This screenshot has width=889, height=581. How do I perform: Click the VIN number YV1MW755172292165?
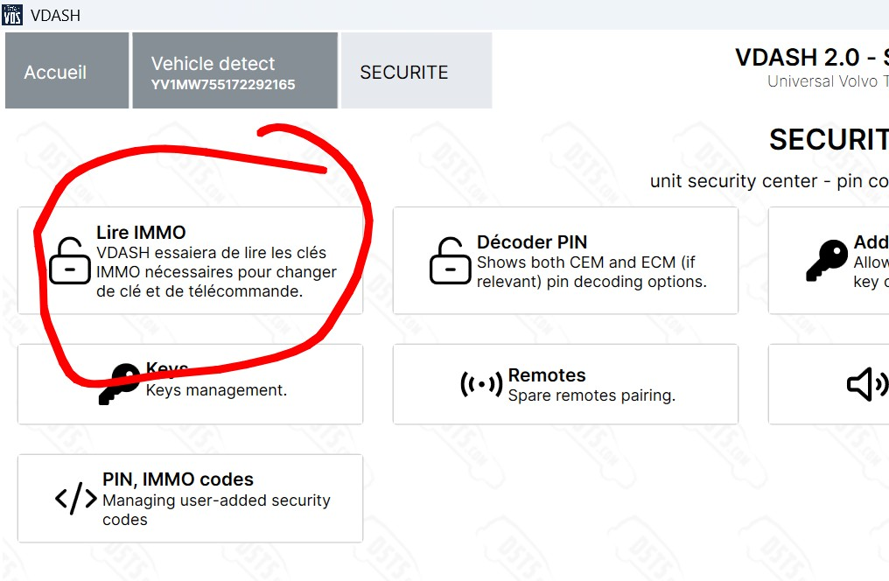coord(223,85)
